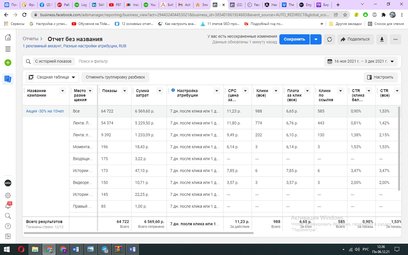Refresh the report data icon
The width and height of the screenshot is (408, 255).
(x=330, y=39)
